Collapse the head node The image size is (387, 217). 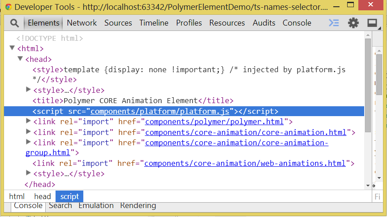(20, 59)
